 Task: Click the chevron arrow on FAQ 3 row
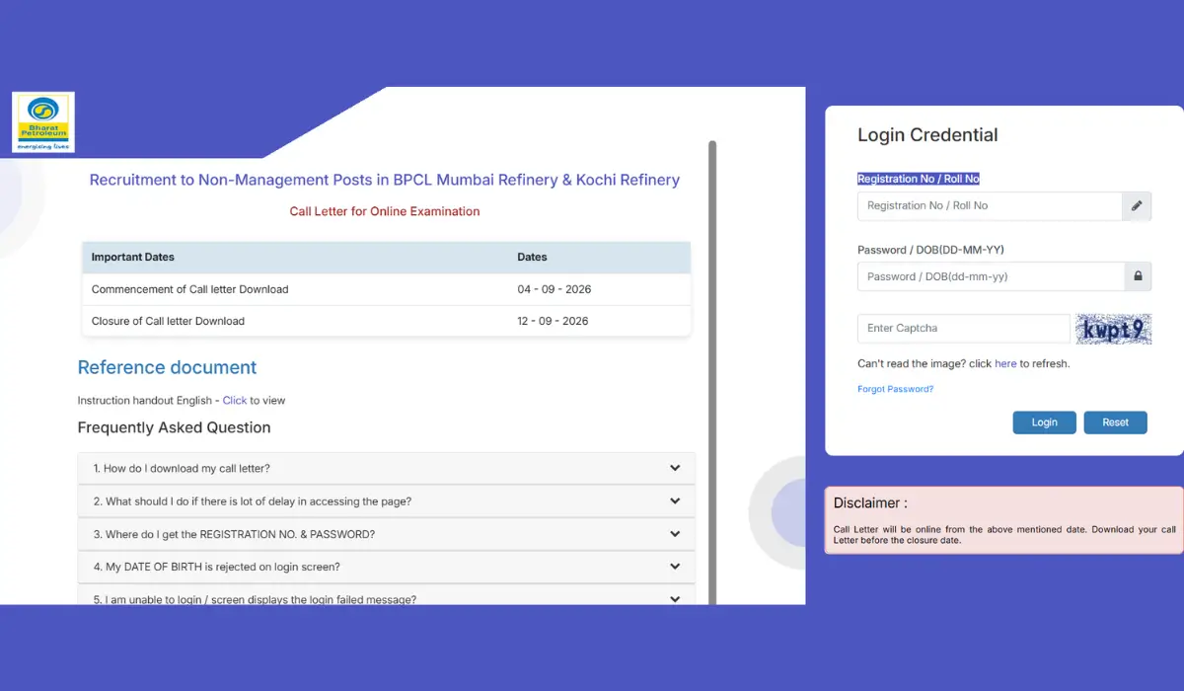click(675, 534)
